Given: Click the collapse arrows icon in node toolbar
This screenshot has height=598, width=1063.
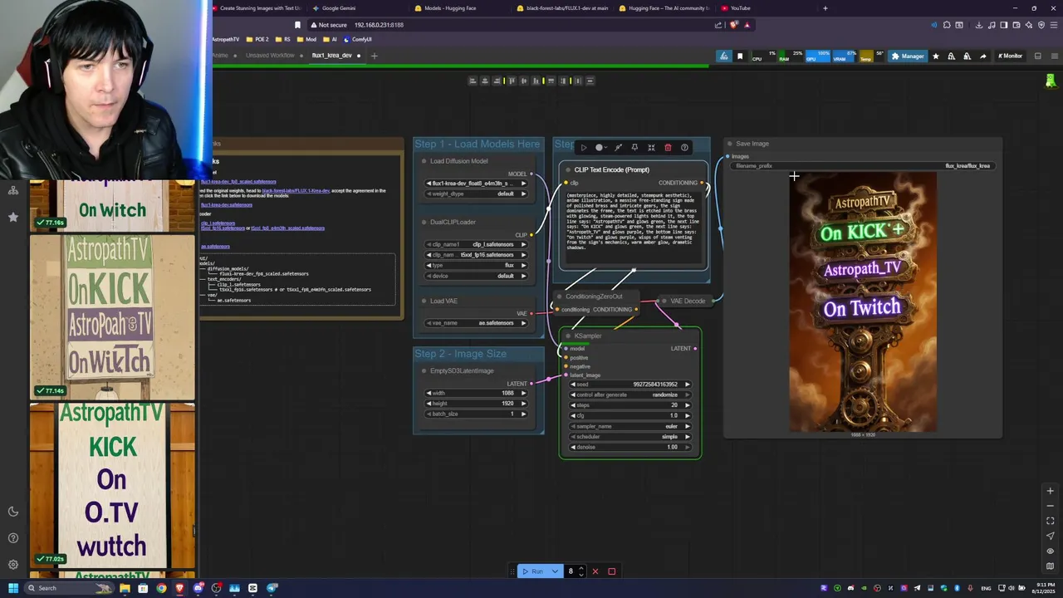Looking at the screenshot, I should click(651, 148).
